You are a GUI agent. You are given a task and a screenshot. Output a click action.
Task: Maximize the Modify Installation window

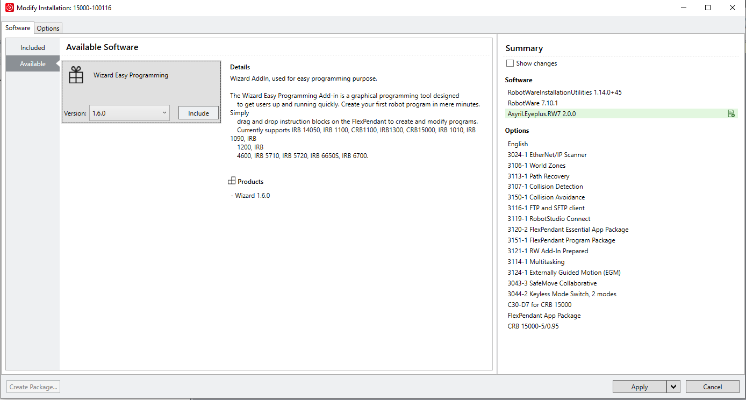(x=708, y=8)
